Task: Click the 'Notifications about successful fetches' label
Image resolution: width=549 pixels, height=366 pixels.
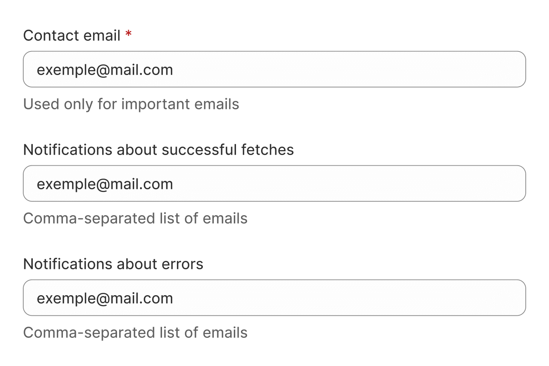Action: [158, 150]
